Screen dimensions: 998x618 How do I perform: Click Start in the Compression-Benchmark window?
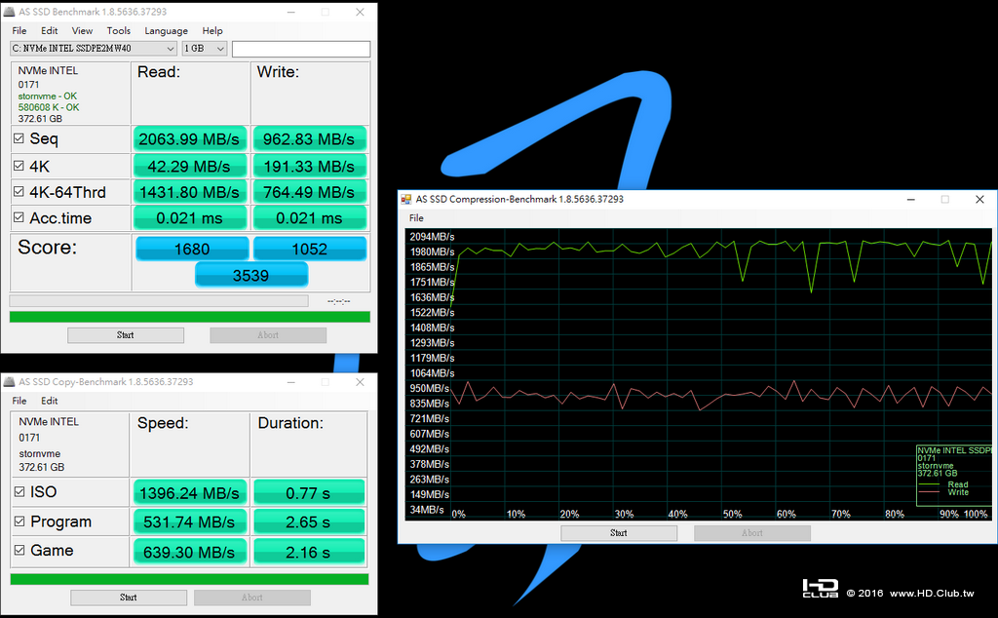pyautogui.click(x=619, y=533)
